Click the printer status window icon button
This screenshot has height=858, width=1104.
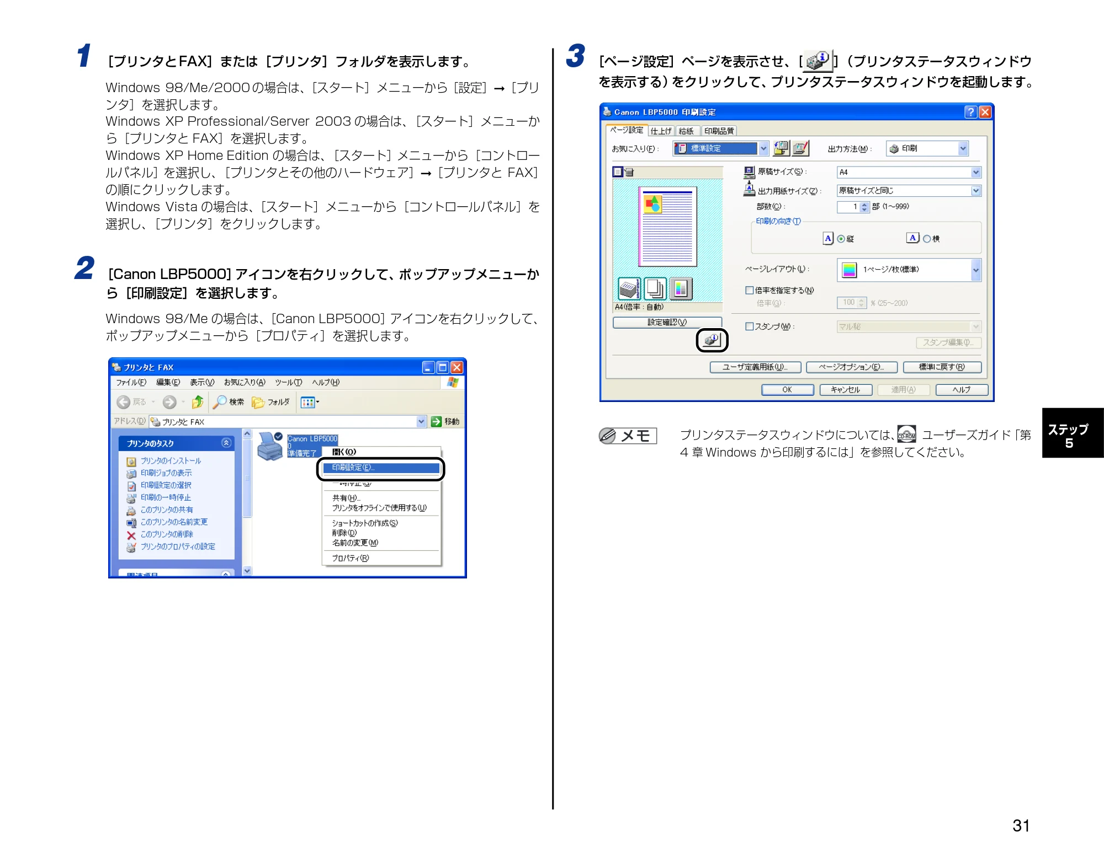pos(712,340)
